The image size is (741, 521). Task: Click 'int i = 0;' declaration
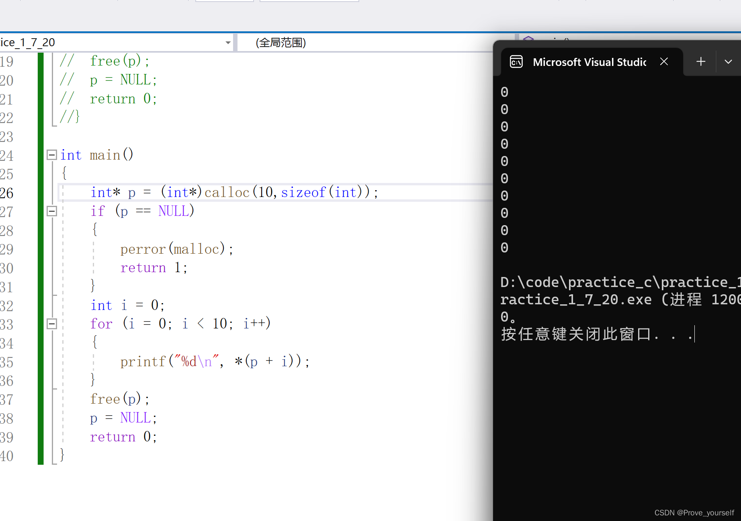(127, 306)
